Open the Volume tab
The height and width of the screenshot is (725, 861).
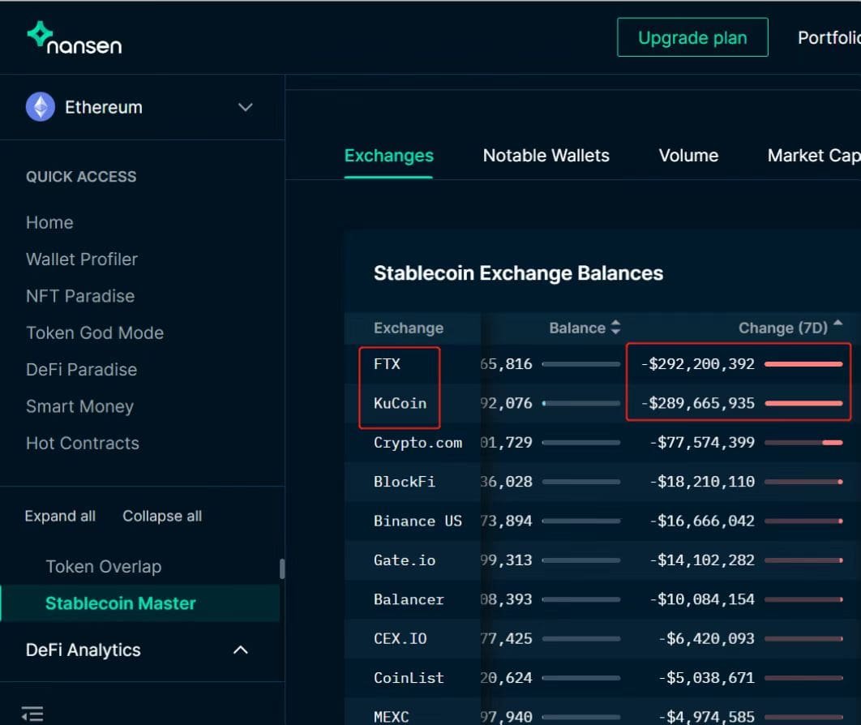pyautogui.click(x=688, y=155)
